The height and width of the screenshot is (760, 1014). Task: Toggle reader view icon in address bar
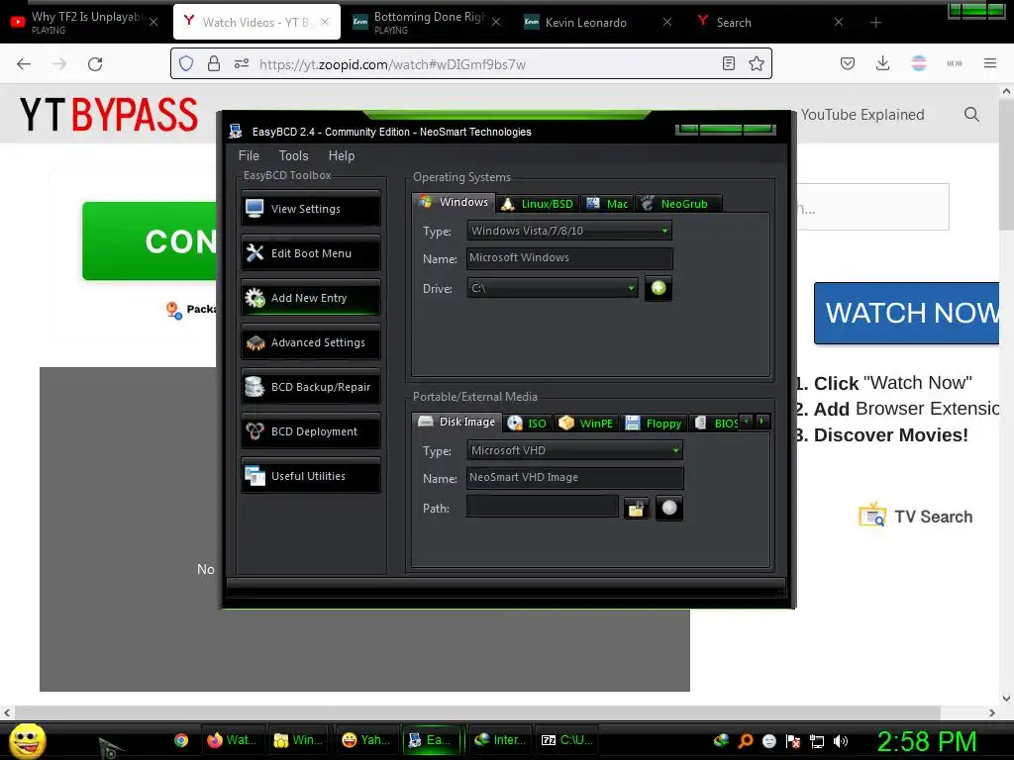(728, 63)
